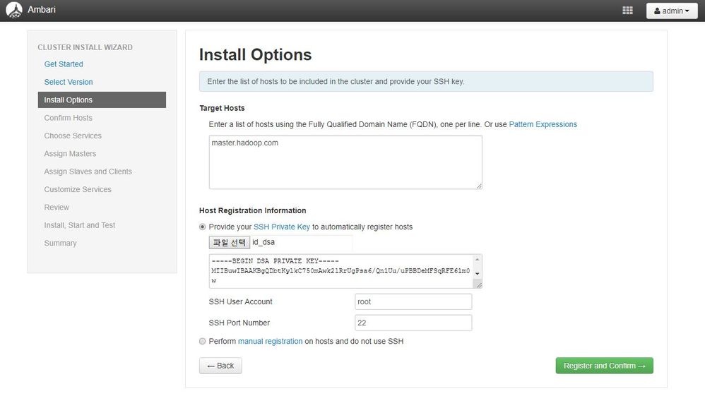Click the file chooser button for SSH key

[x=229, y=243]
